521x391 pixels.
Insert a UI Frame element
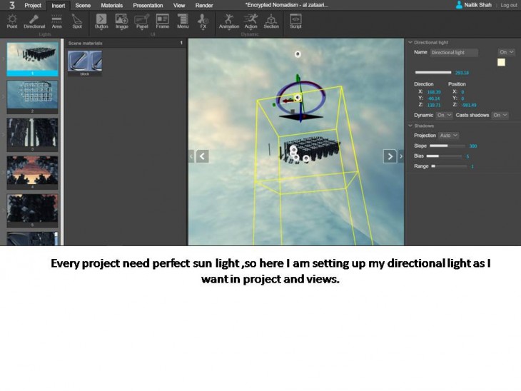163,20
